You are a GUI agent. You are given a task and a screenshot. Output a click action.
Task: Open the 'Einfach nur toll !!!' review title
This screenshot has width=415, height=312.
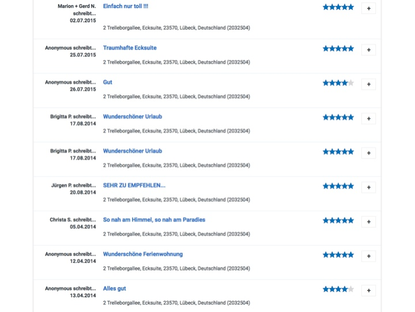point(125,6)
